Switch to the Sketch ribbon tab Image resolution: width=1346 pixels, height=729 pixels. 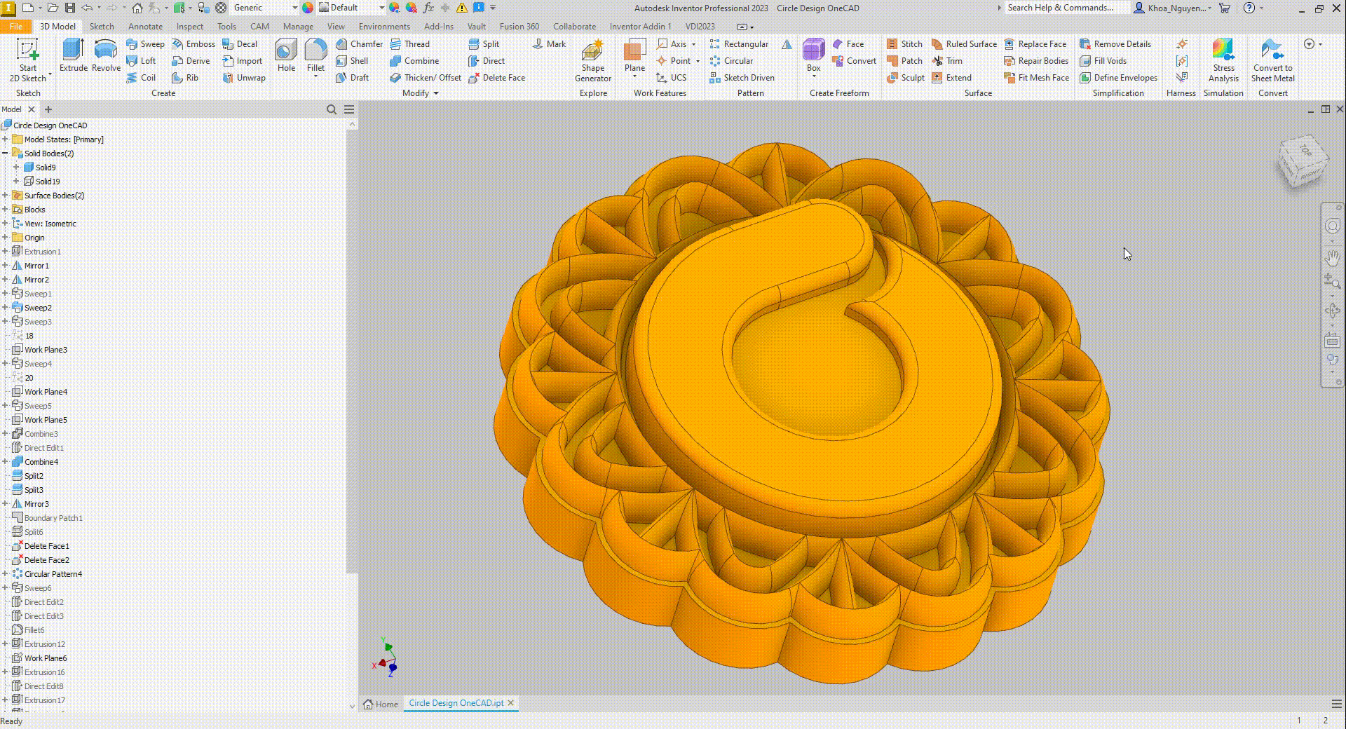tap(102, 27)
